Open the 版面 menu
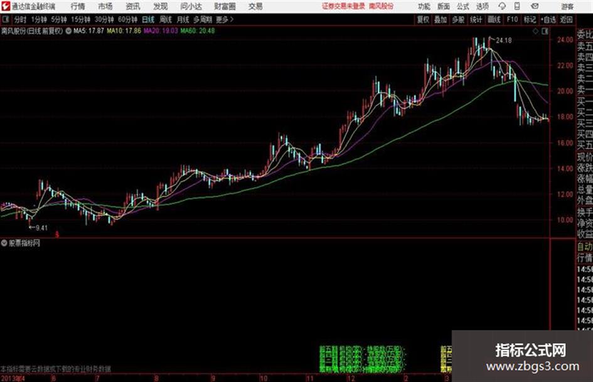Viewport: 593px width, 382px height. 443,6
